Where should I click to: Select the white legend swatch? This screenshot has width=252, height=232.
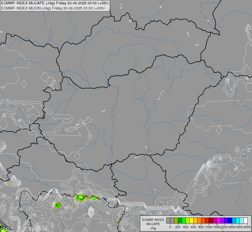(x=246, y=220)
